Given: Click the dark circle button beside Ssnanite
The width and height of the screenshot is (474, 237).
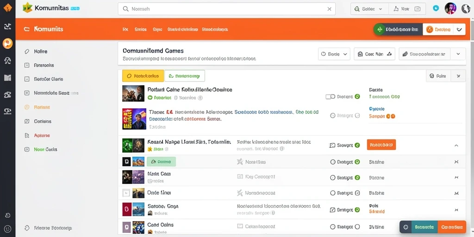Looking at the screenshot, I should point(405,227).
